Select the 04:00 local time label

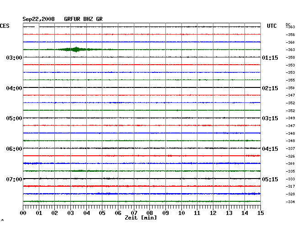pos(14,88)
